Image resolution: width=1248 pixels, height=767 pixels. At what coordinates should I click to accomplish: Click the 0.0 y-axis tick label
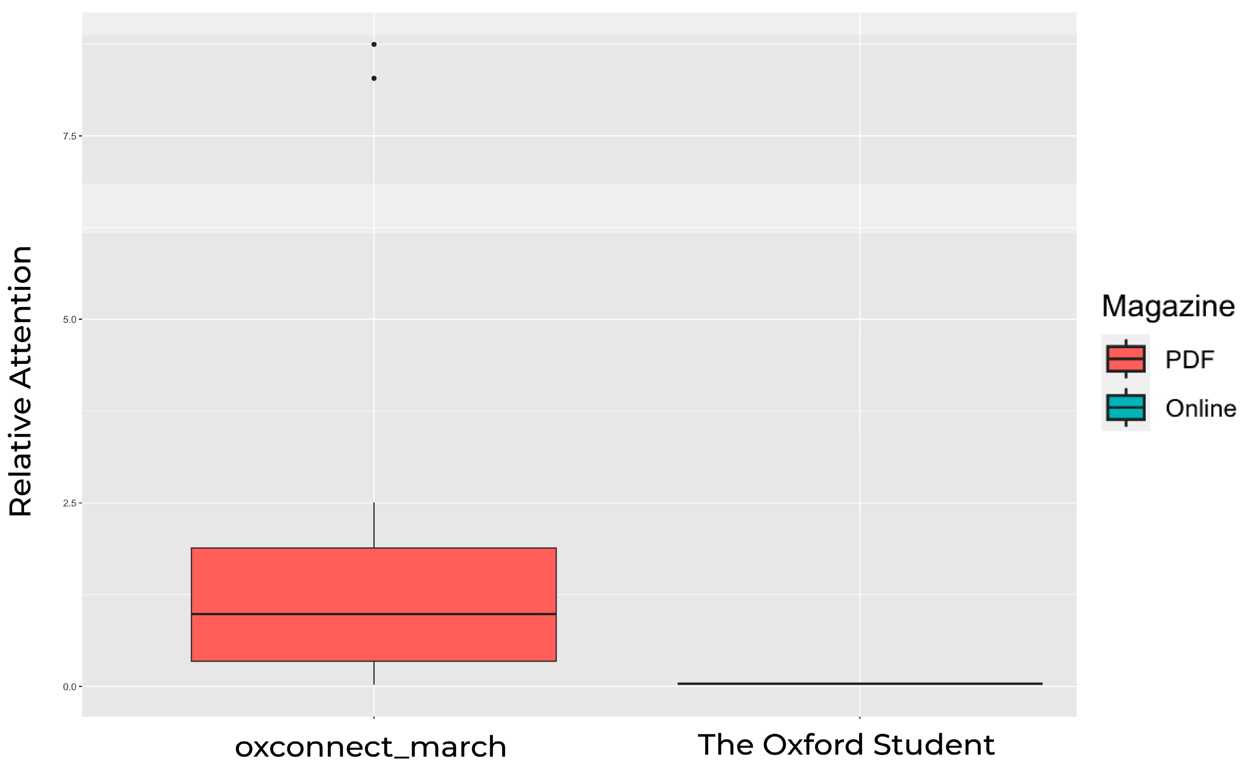coord(69,687)
